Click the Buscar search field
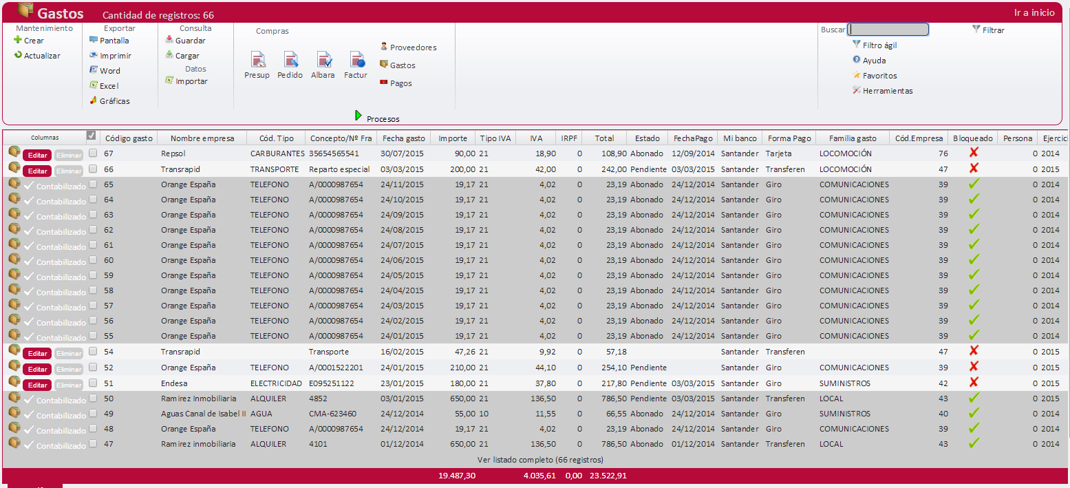Viewport: 1070px width, 488px height. [x=888, y=30]
